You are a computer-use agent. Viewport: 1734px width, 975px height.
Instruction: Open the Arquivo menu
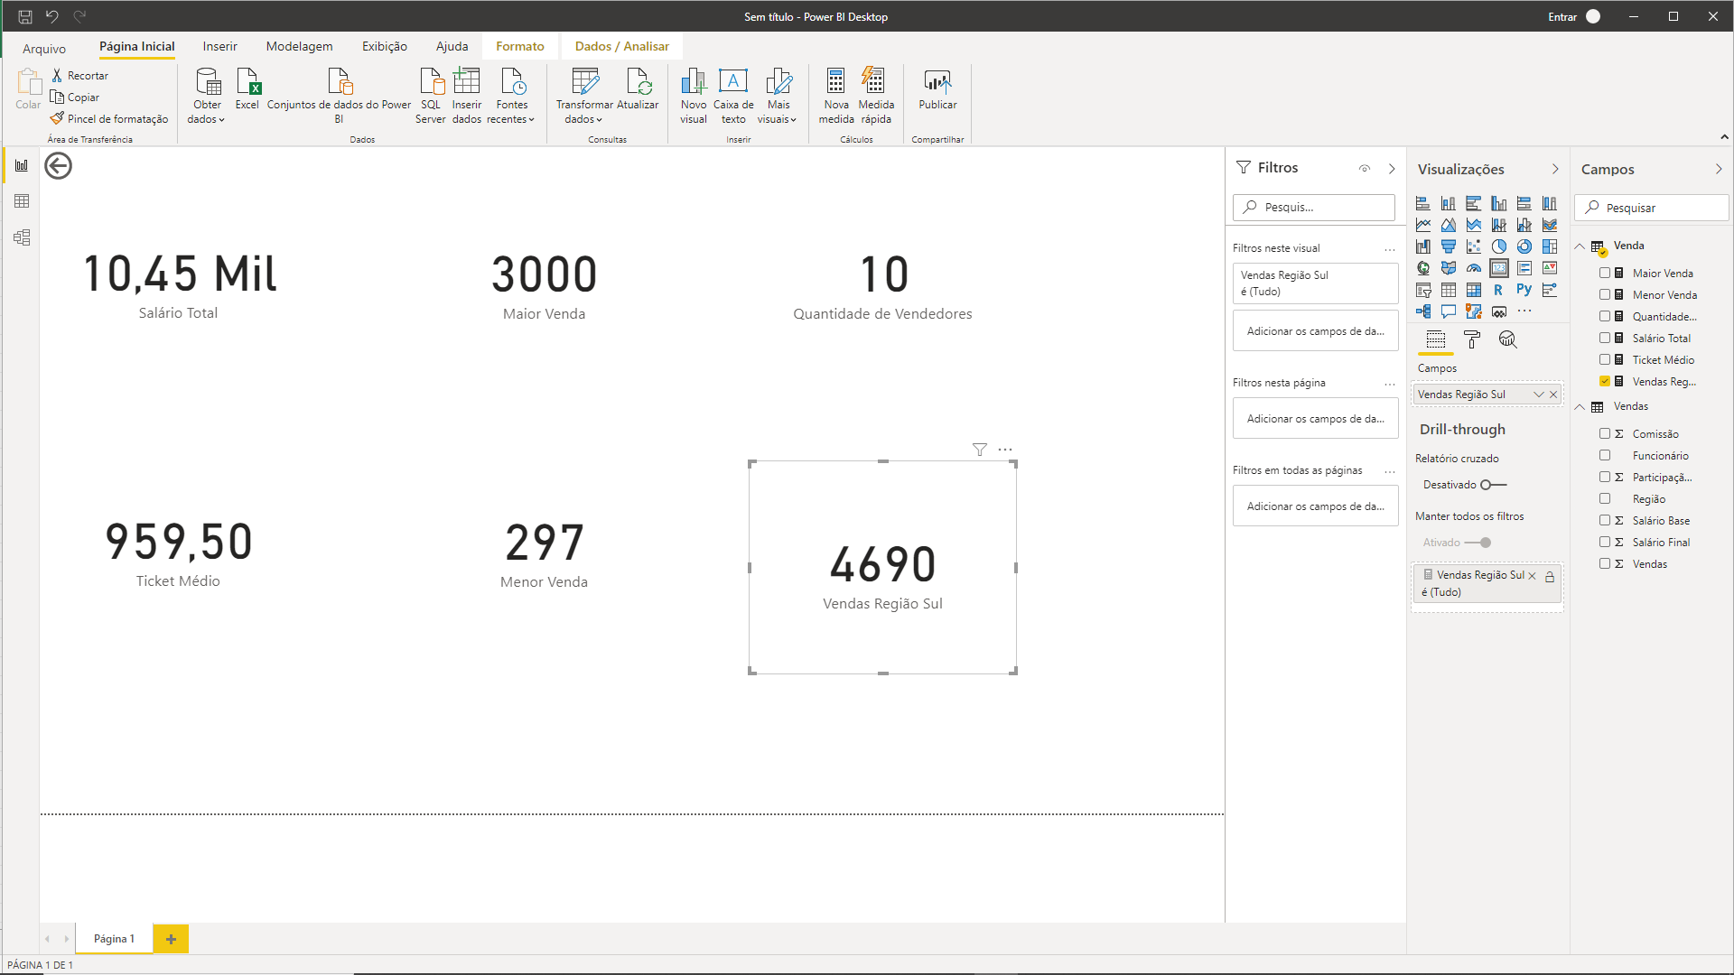coord(44,49)
